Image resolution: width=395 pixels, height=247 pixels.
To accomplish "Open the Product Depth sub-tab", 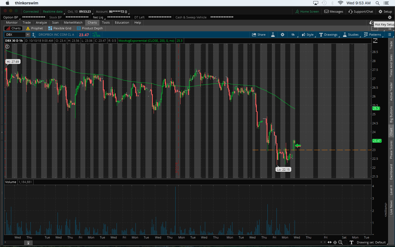I will click(90, 28).
